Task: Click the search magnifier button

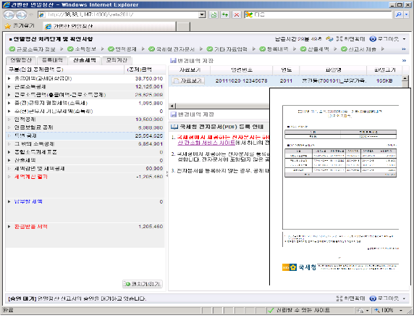Action: [x=398, y=14]
